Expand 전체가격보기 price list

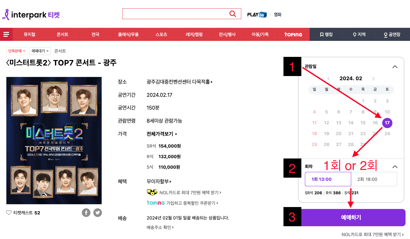pos(162,134)
